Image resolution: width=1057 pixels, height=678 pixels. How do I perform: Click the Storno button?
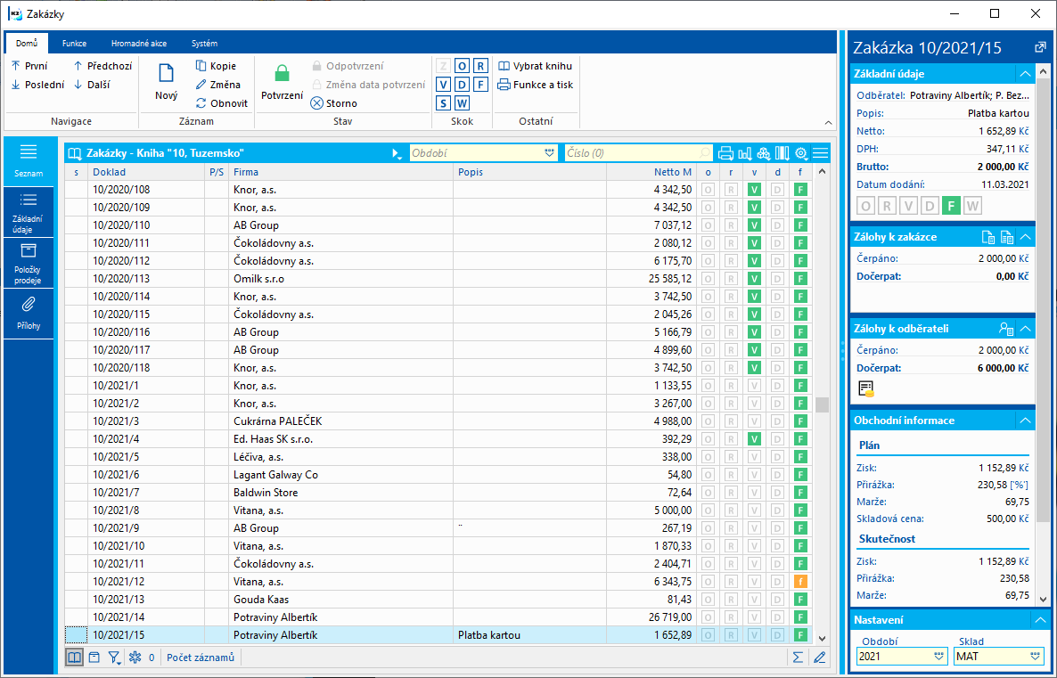[x=334, y=103]
